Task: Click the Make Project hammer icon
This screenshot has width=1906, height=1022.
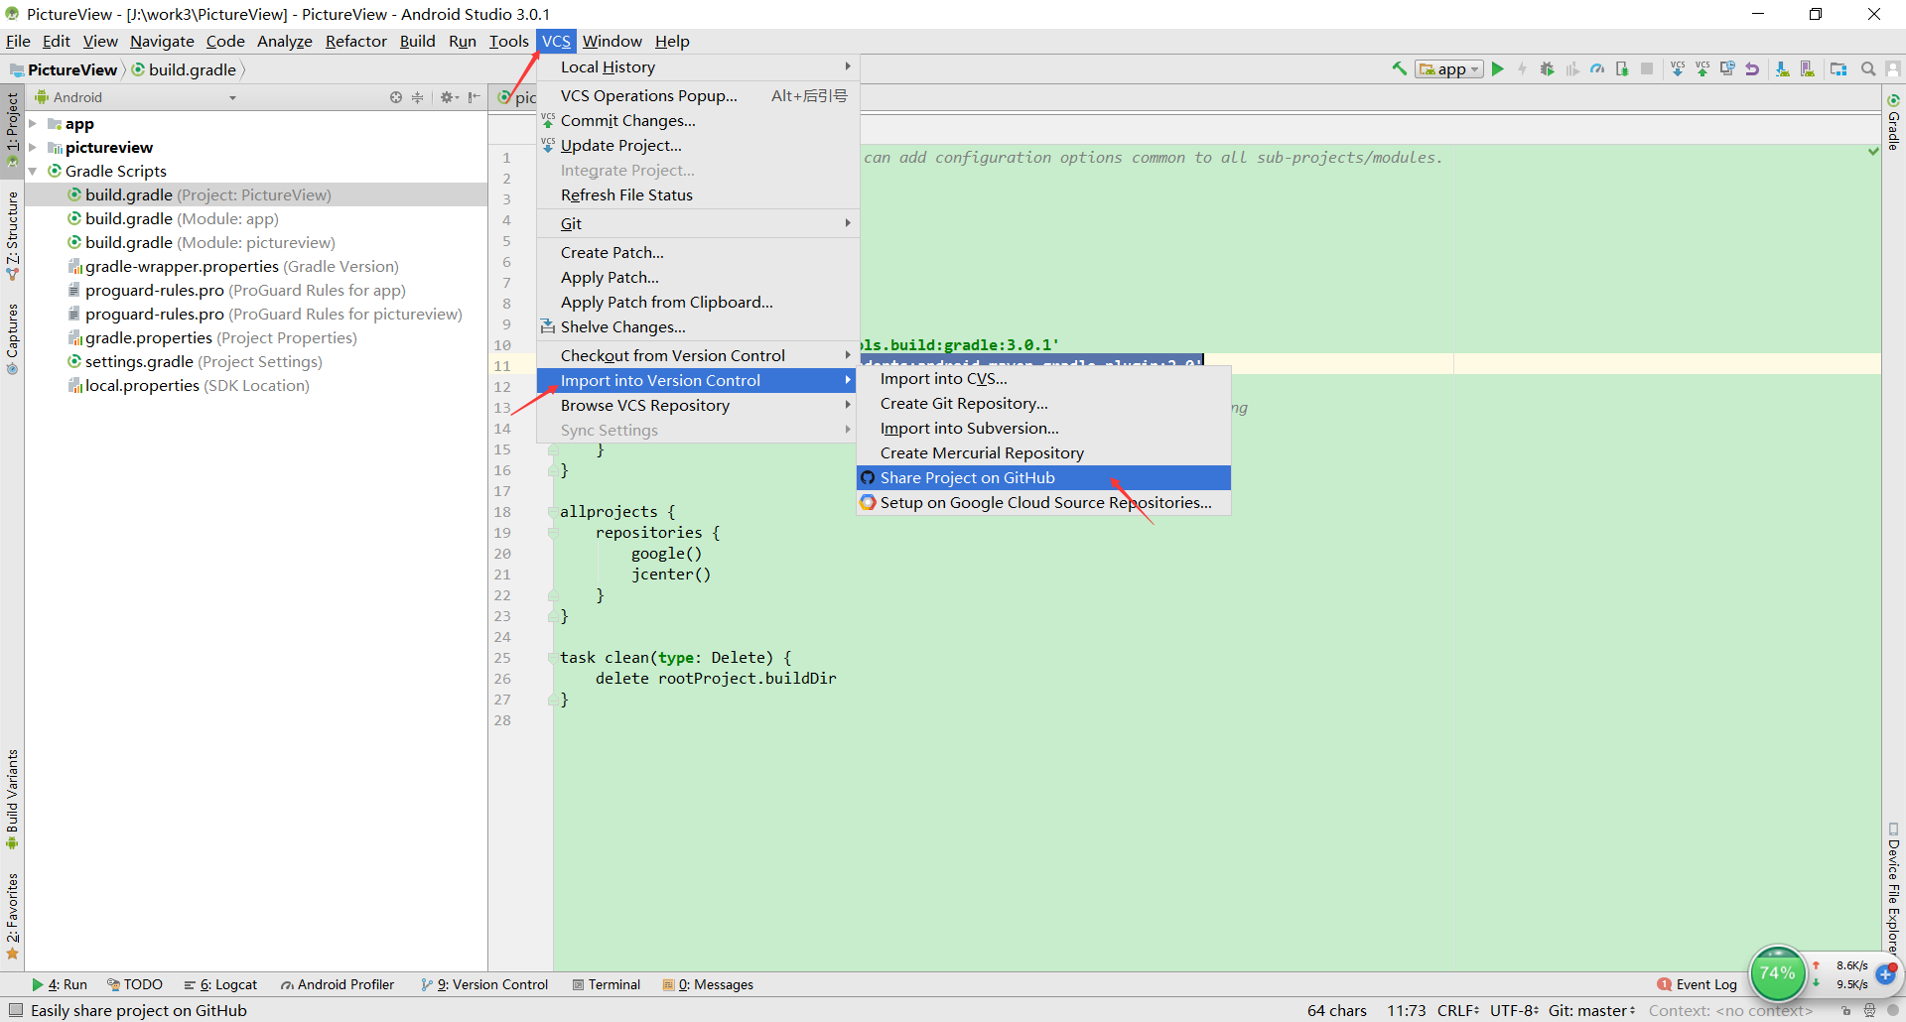Action: click(1400, 68)
